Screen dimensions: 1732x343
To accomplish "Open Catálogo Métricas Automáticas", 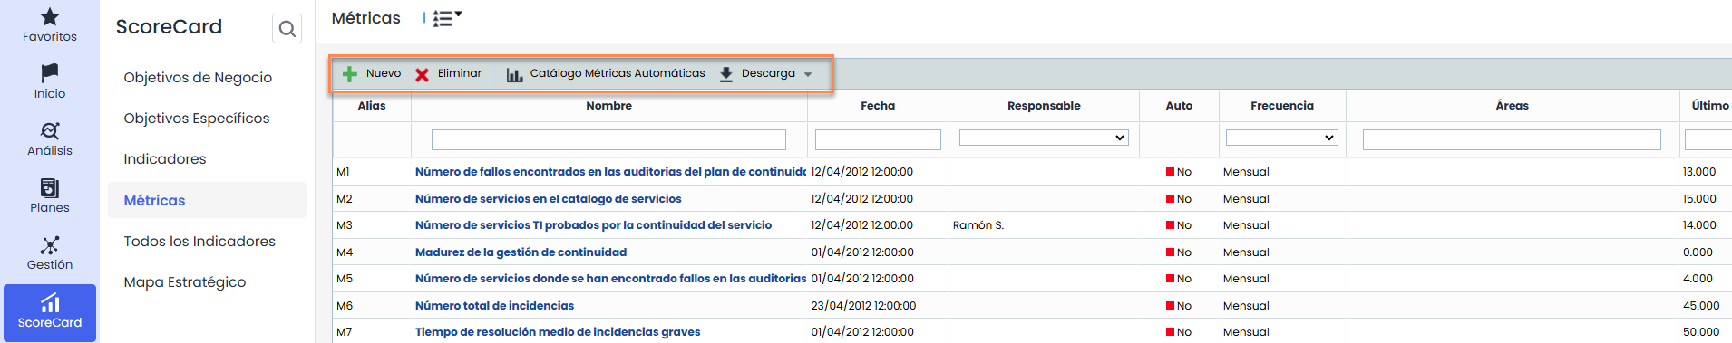I will click(606, 74).
